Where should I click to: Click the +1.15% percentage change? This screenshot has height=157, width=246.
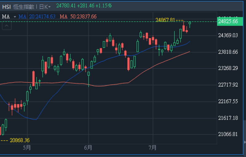[104, 6]
